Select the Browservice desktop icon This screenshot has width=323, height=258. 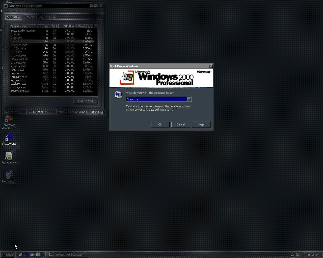[9, 139]
